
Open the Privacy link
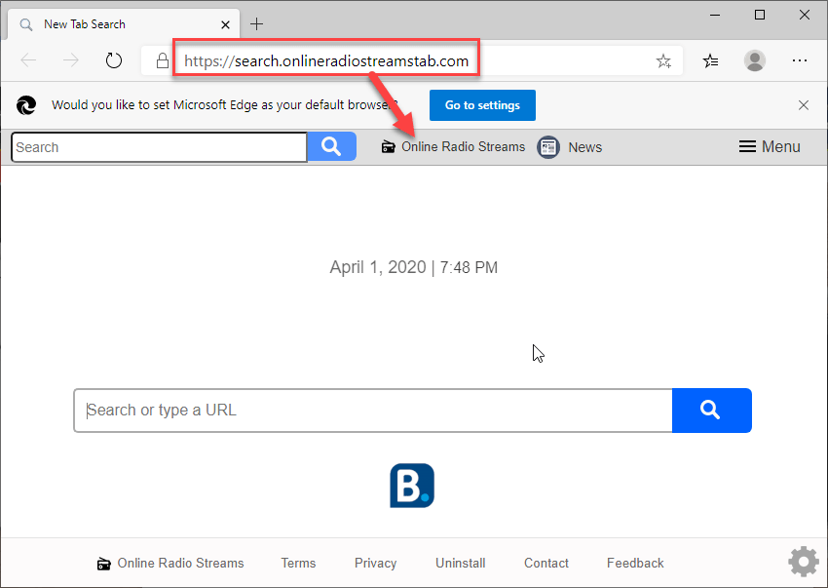(375, 564)
